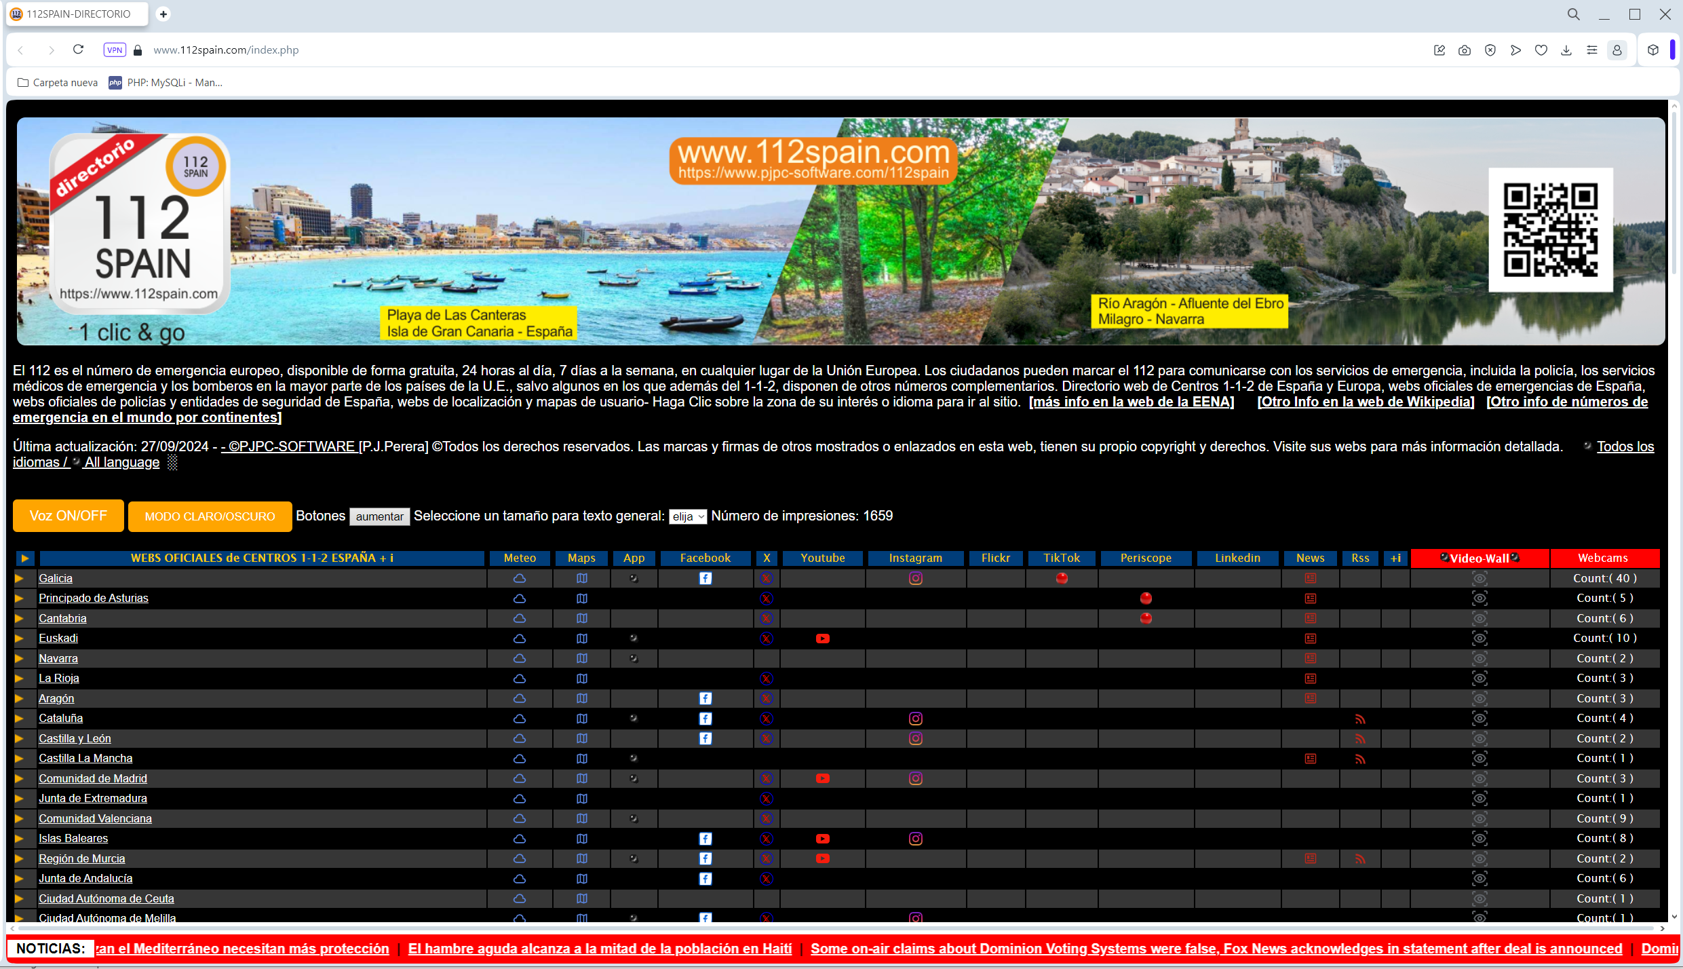The width and height of the screenshot is (1683, 969).
Task: Open the Islas Baleares Instagram icon
Action: coord(916,839)
